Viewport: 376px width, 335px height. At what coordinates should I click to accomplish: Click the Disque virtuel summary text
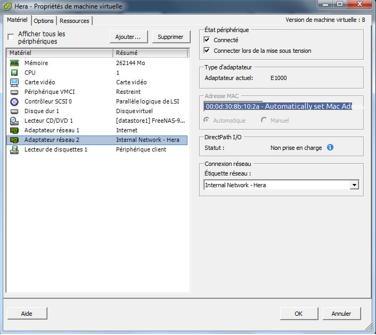134,111
